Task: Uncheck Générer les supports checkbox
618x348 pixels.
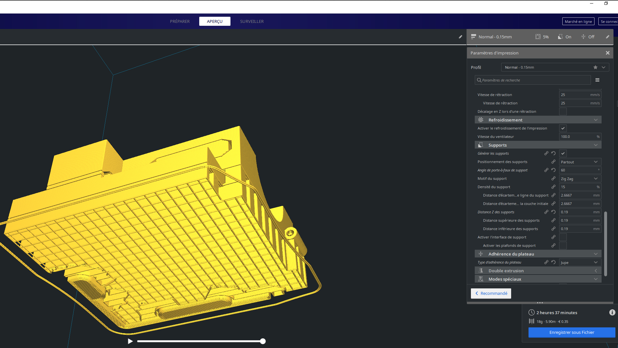Action: click(563, 154)
